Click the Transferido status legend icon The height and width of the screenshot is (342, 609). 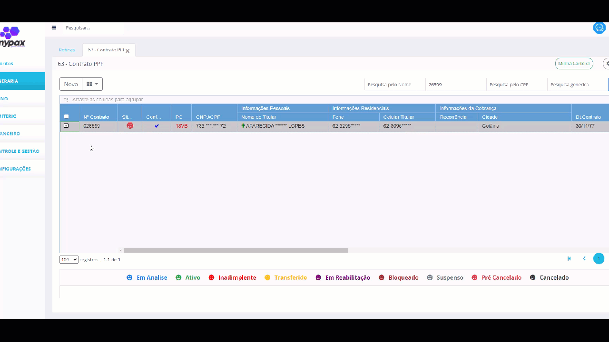tap(267, 277)
